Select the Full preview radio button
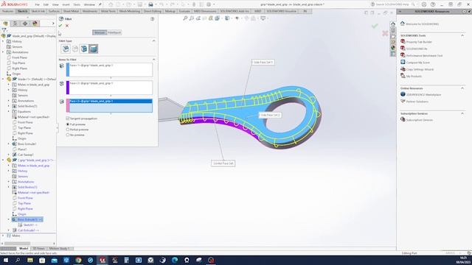The height and width of the screenshot is (265, 472). [x=67, y=124]
